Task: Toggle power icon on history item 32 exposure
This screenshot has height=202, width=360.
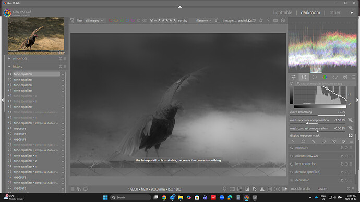Action: pos(63,177)
